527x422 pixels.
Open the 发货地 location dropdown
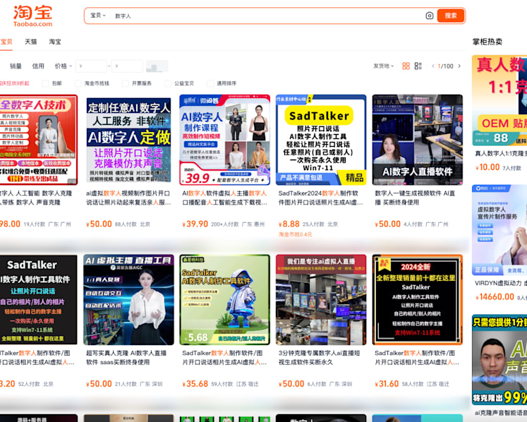384,66
